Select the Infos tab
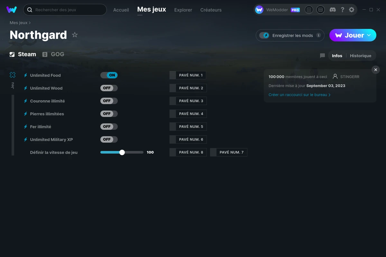This screenshot has height=257, width=386. click(x=337, y=56)
